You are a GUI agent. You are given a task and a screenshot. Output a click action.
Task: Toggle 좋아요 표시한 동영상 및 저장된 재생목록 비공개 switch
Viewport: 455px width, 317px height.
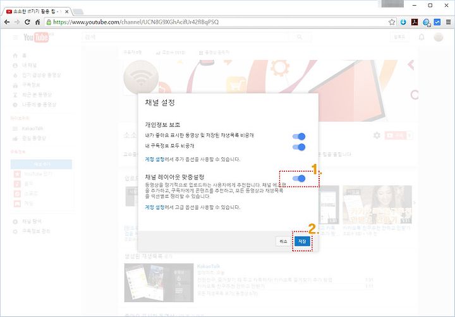click(x=298, y=136)
